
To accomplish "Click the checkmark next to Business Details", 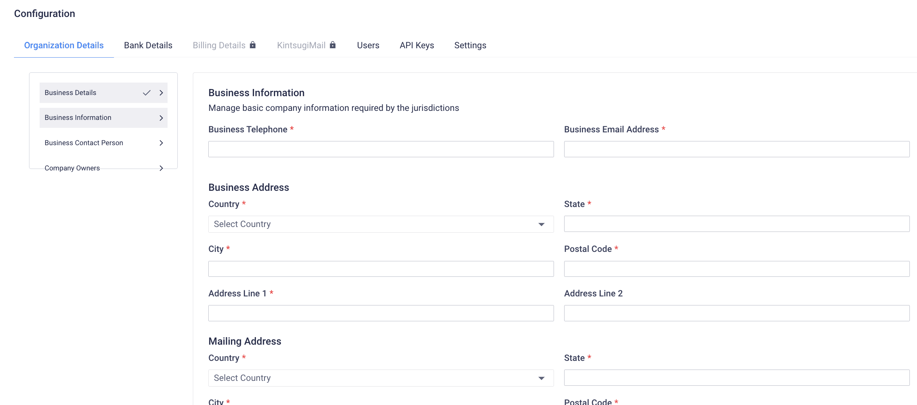I will [x=146, y=92].
